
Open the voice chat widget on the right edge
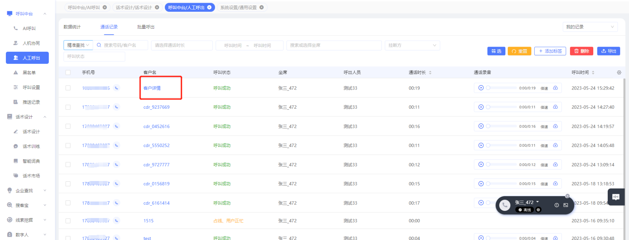616,197
